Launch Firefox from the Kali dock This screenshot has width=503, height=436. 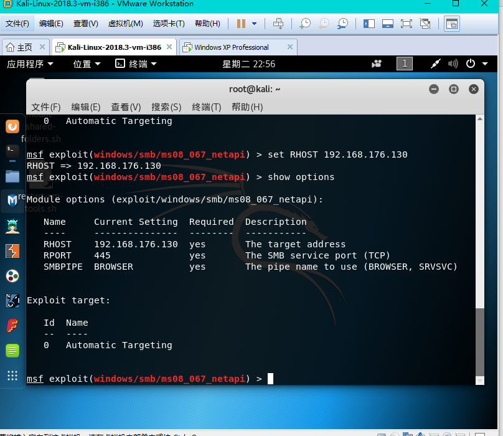coord(12,126)
